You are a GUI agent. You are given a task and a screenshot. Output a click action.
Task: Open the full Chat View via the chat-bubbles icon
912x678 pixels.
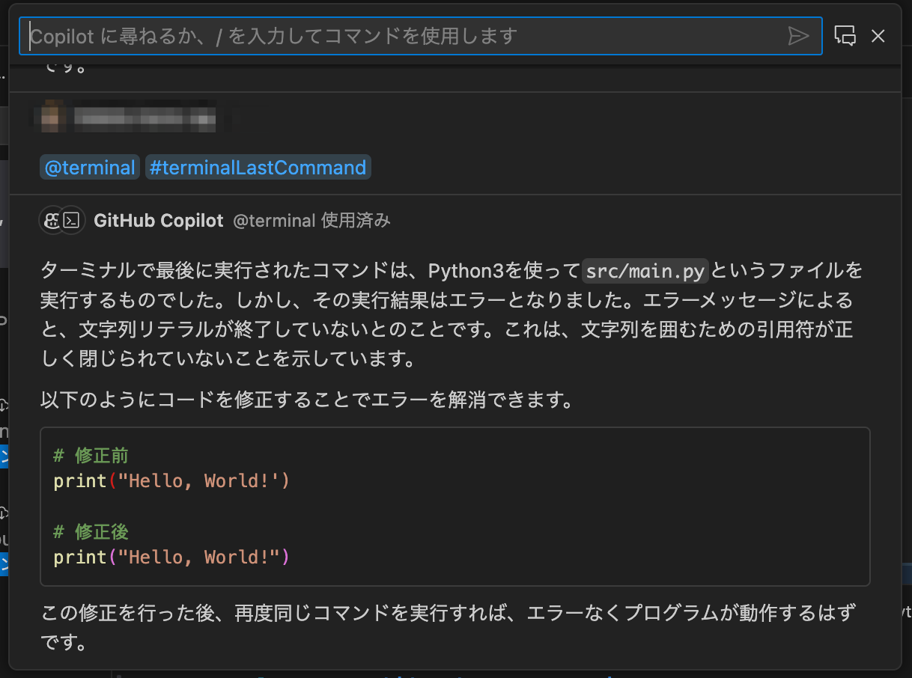[x=845, y=35]
